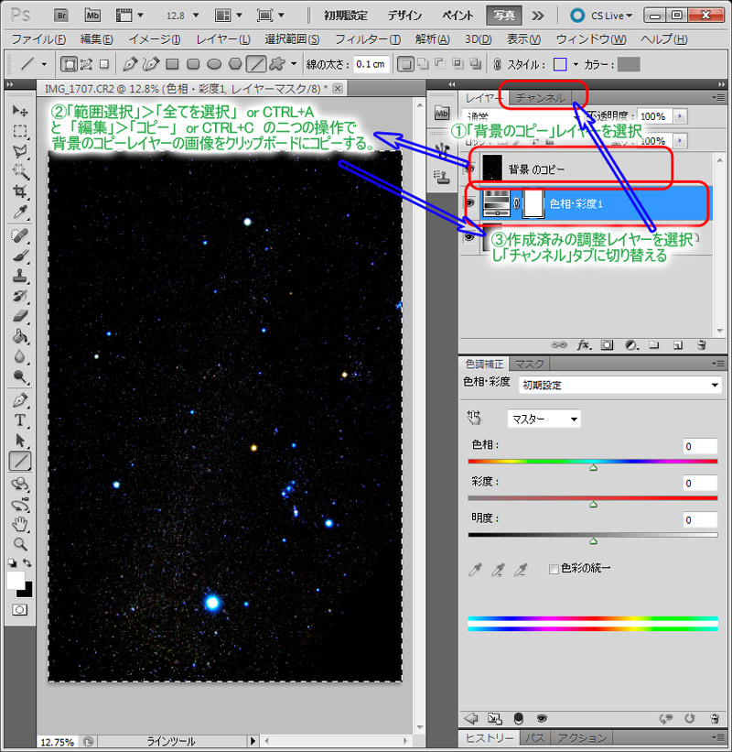Screen dimensions: 732x752
Task: Select the Brush tool
Action: [x=19, y=256]
